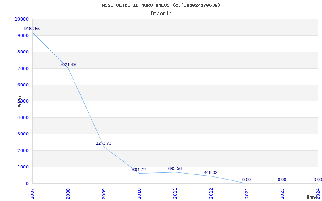Viewport: 322px width, 201px height.
Task: Select the 604.72 data label
Action: (x=139, y=170)
